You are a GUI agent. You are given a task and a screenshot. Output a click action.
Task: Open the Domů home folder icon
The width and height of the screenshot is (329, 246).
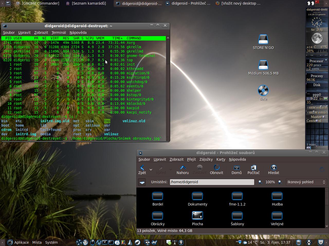click(236, 169)
